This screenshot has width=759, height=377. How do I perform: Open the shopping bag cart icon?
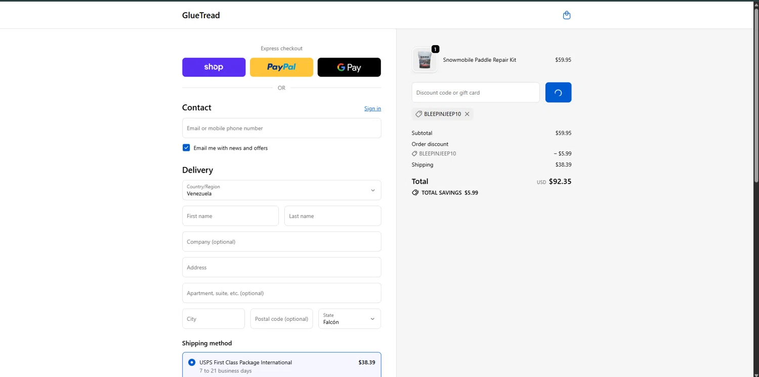coord(567,15)
